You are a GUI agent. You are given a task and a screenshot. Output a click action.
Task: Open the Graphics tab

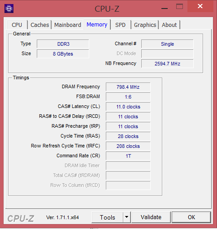coord(145,25)
